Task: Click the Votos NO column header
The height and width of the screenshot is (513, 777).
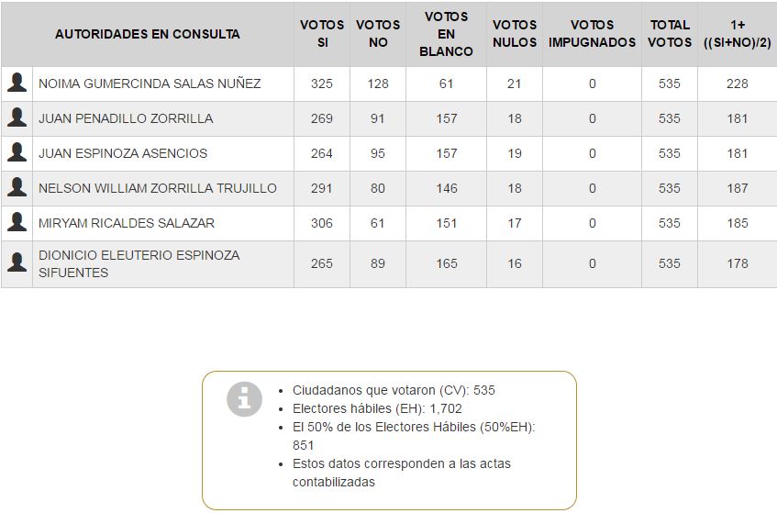Action: [378, 34]
